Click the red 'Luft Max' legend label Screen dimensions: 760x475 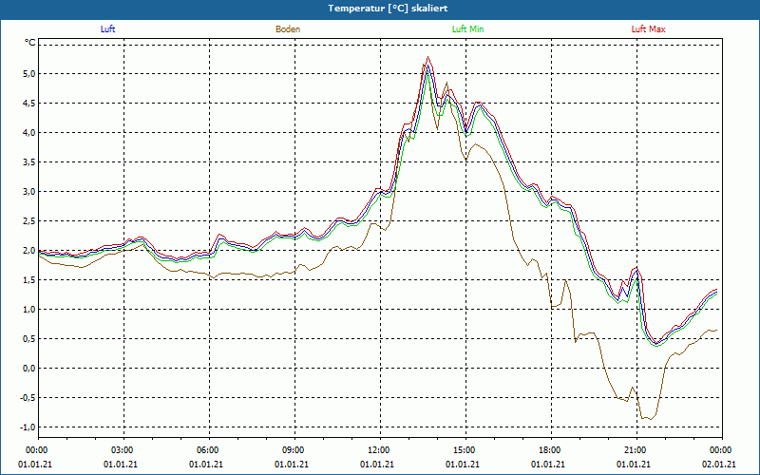click(x=648, y=29)
